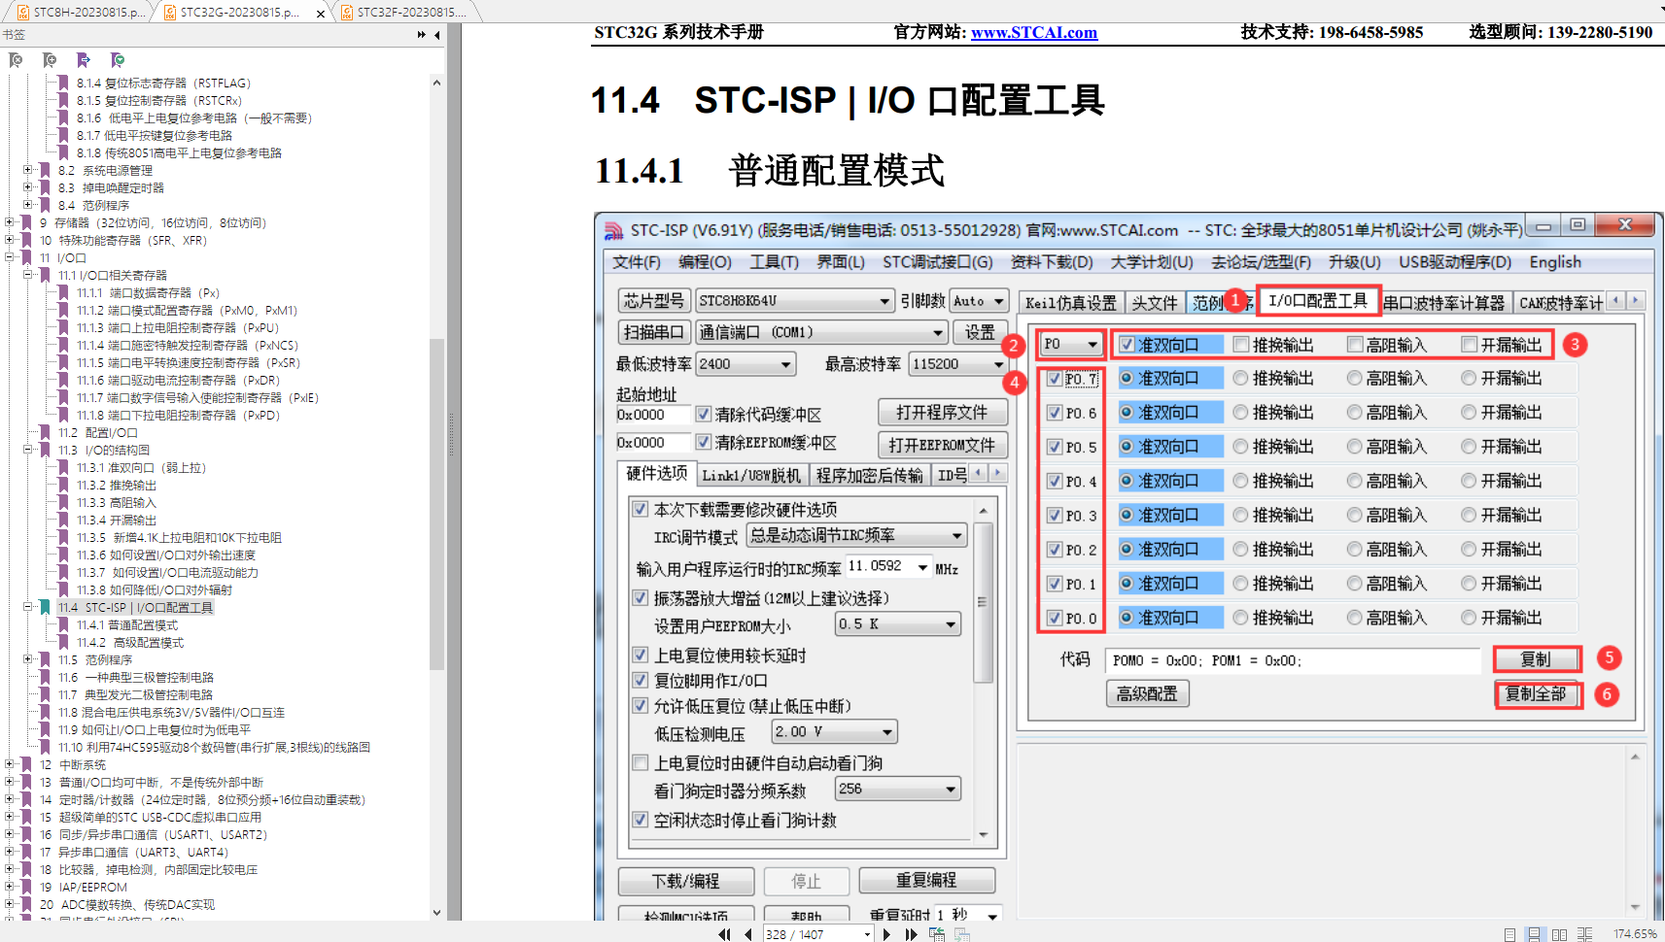Screen dimensions: 1665x942
Task: Jump to the last page
Action: tap(911, 934)
